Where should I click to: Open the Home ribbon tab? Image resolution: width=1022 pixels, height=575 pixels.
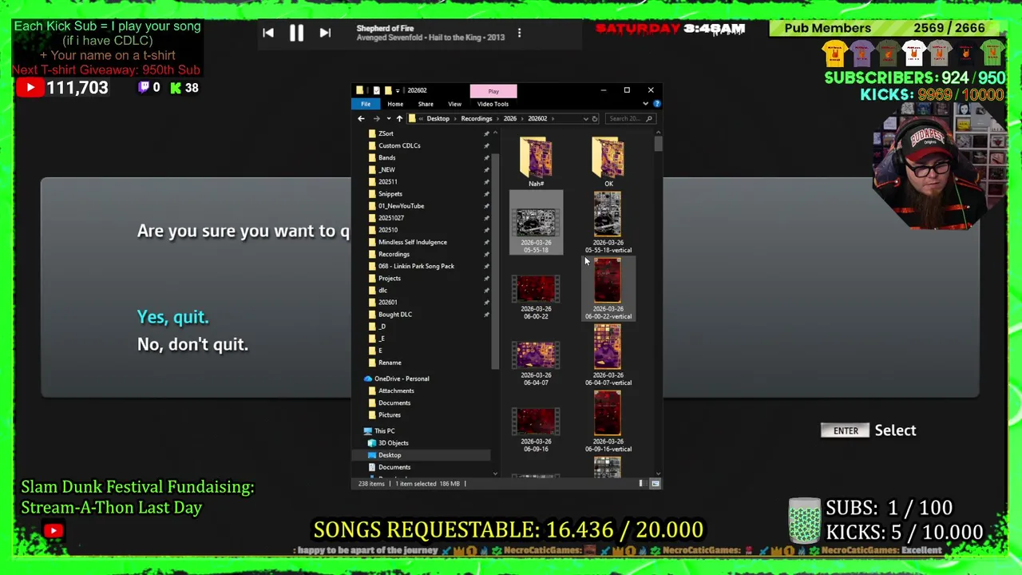tap(395, 104)
